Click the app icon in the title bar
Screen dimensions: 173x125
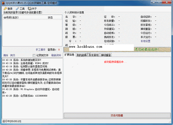click(3, 3)
